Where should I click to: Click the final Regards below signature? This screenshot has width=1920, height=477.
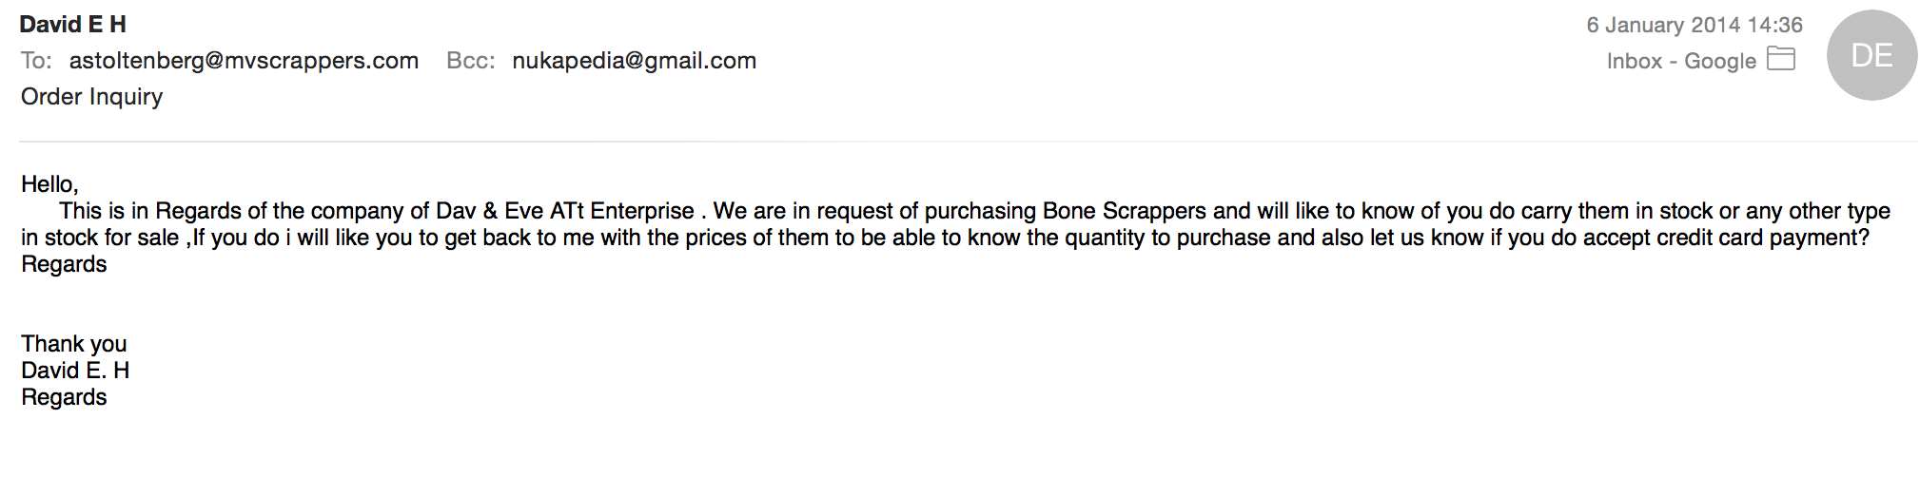[x=64, y=397]
